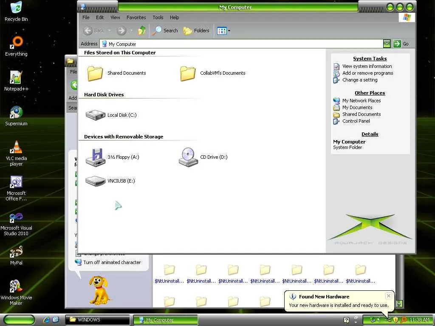The height and width of the screenshot is (326, 435).
Task: Click the Safely Remove Hardware tray icon
Action: click(x=373, y=320)
